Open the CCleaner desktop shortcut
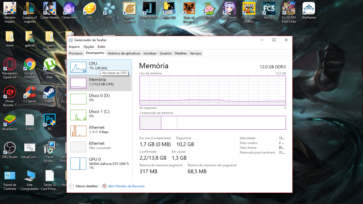The image size is (363, 204). [30, 94]
